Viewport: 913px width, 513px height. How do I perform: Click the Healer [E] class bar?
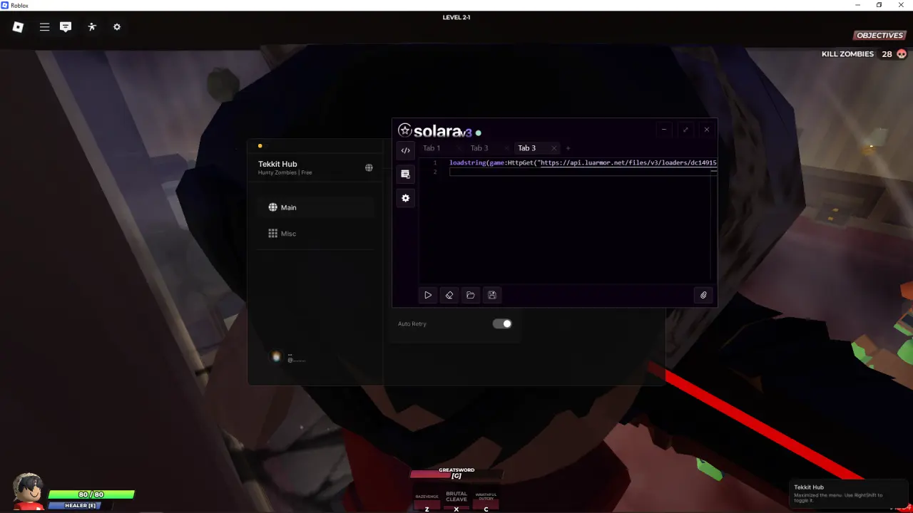click(x=75, y=506)
